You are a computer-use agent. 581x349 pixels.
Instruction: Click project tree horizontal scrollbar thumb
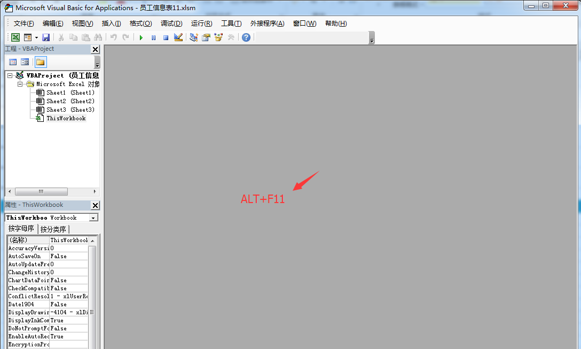coord(41,192)
